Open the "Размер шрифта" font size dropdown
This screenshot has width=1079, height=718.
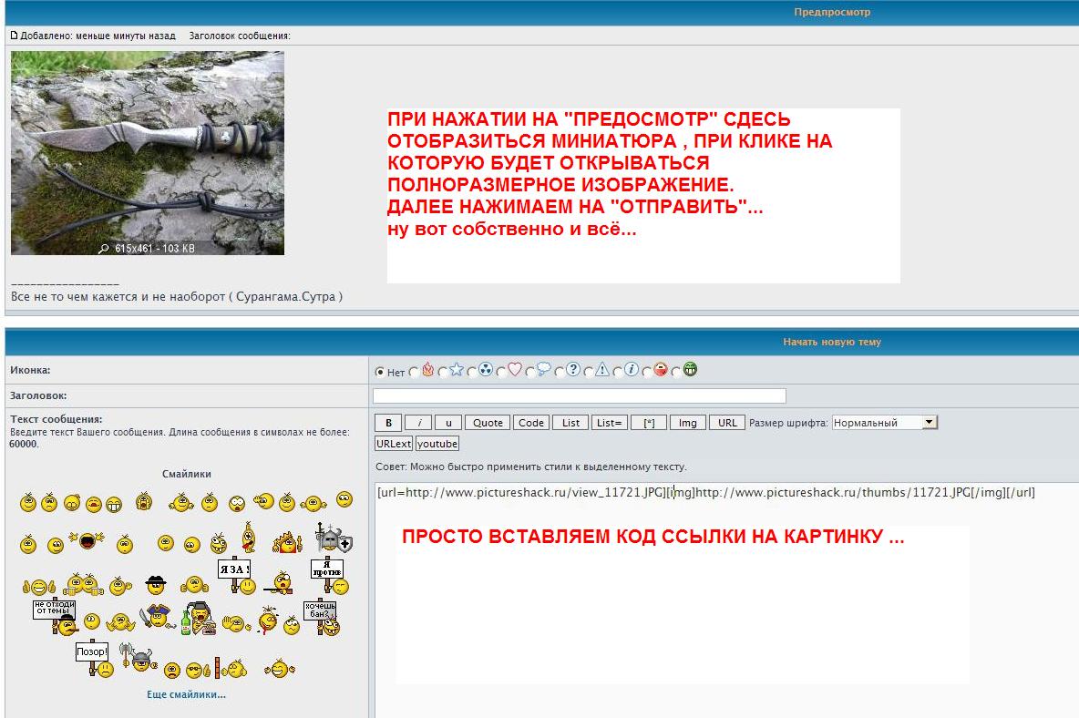885,422
